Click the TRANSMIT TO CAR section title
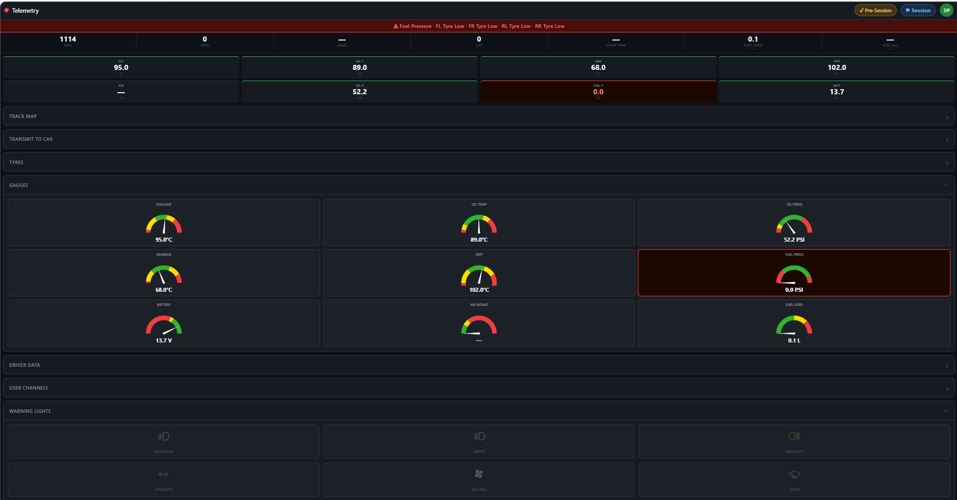Viewport: 957px width, 500px height. 31,139
